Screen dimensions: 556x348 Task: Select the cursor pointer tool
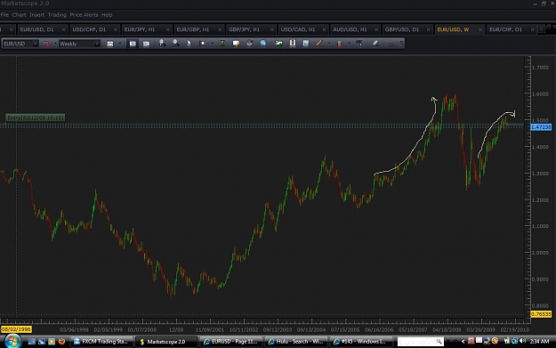(189, 44)
